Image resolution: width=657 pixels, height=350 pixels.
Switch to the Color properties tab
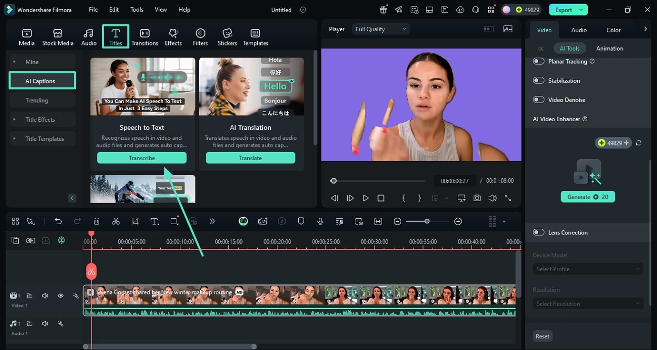(x=614, y=30)
